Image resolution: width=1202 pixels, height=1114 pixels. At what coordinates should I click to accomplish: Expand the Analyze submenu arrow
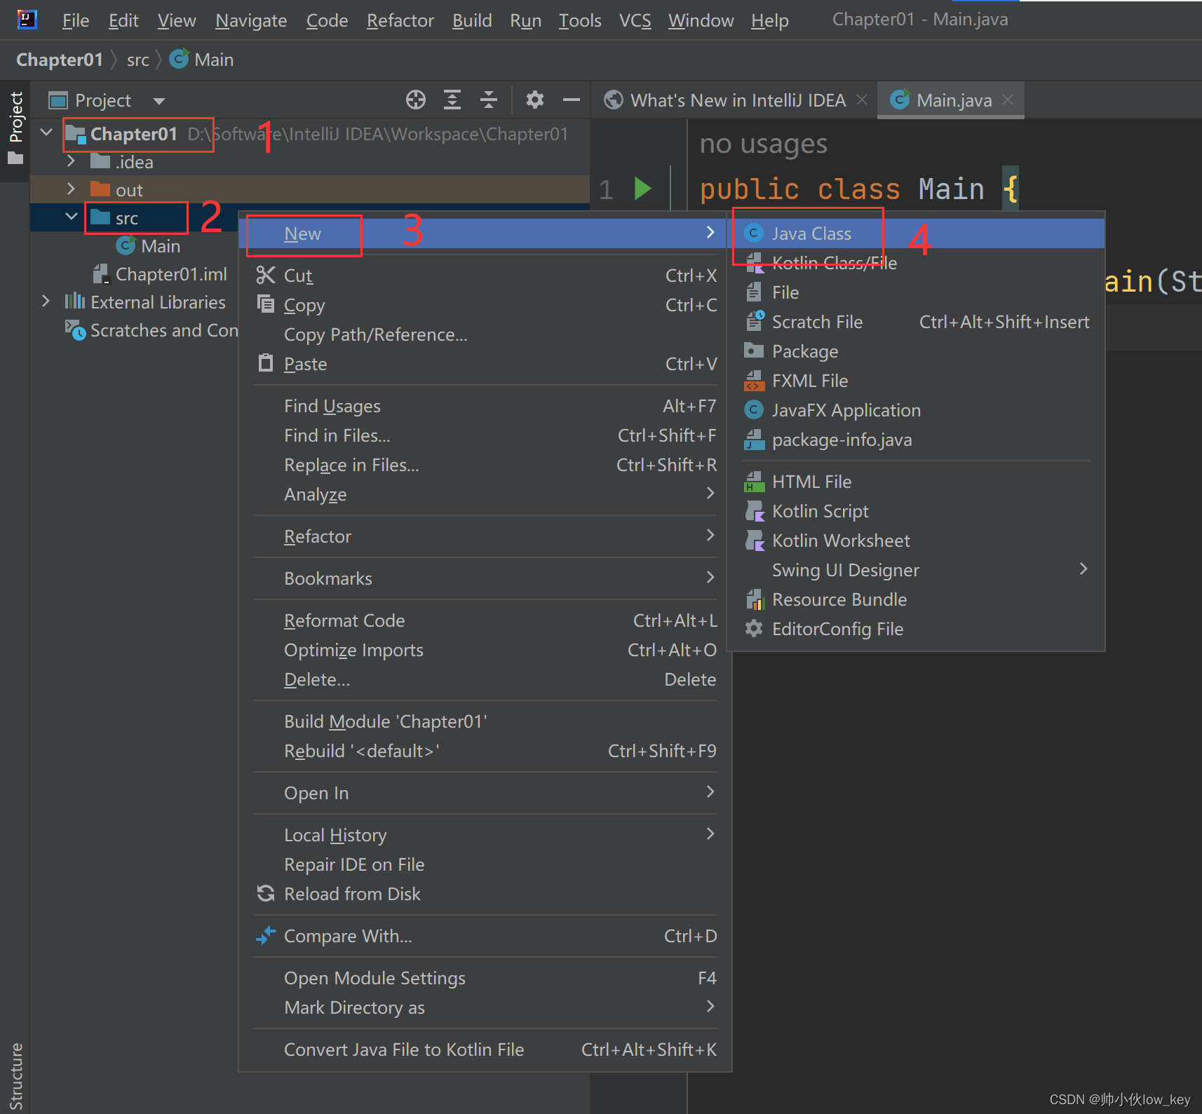tap(710, 493)
